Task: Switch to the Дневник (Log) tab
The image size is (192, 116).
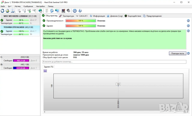Action: click(x=115, y=16)
